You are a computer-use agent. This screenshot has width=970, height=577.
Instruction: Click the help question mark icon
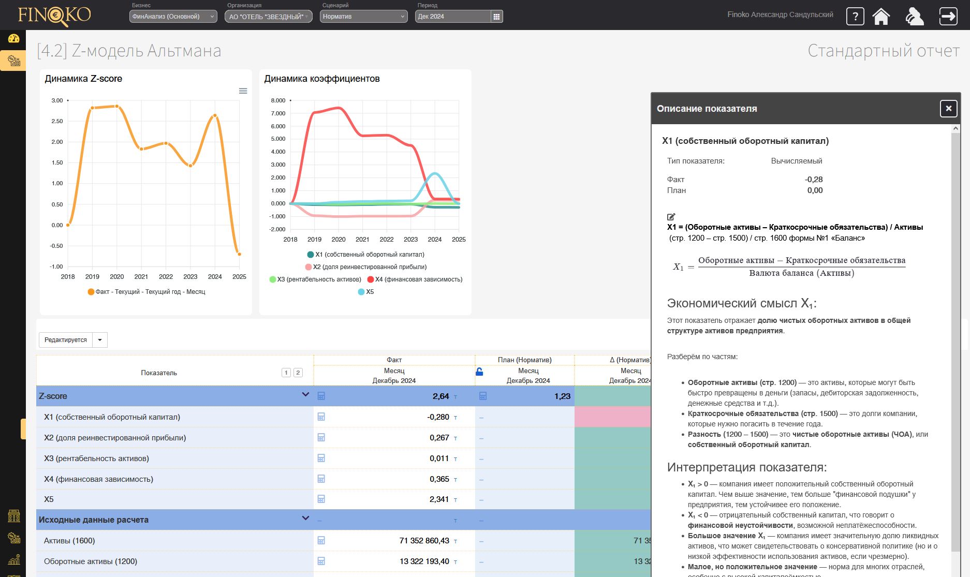855,17
